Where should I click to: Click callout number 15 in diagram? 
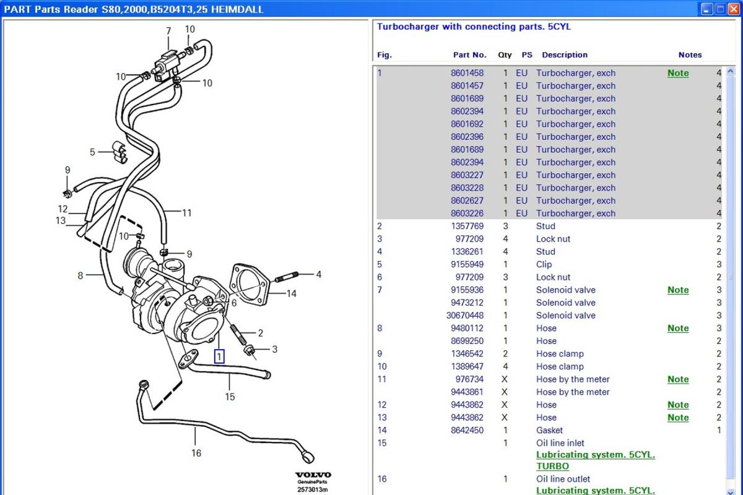point(230,397)
